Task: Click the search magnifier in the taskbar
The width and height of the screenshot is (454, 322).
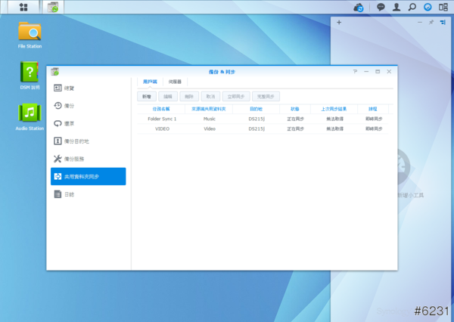Action: [x=412, y=7]
